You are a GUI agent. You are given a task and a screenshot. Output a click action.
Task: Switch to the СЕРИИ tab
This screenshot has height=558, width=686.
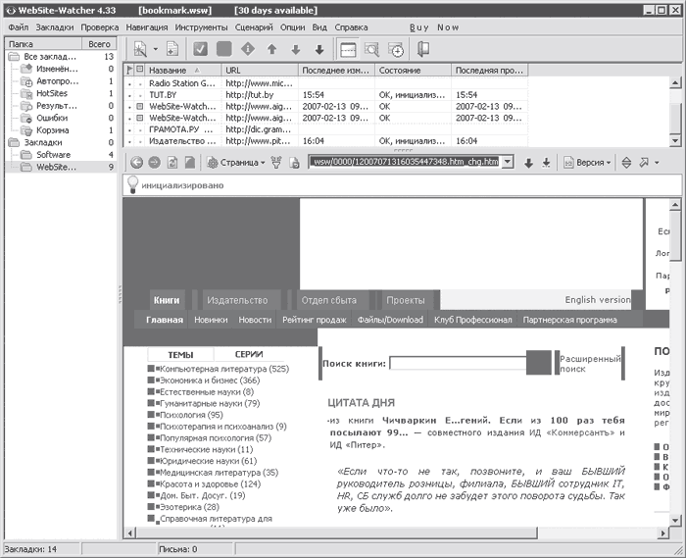249,354
